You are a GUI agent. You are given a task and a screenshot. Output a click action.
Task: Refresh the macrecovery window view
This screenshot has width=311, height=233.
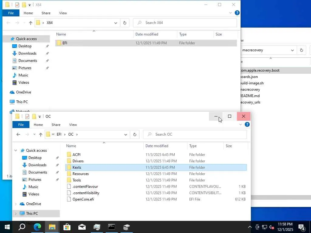click(x=302, y=50)
